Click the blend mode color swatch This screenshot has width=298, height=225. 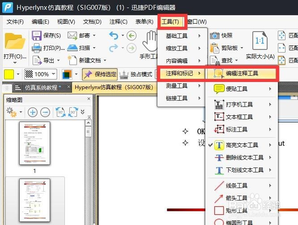coord(67,74)
